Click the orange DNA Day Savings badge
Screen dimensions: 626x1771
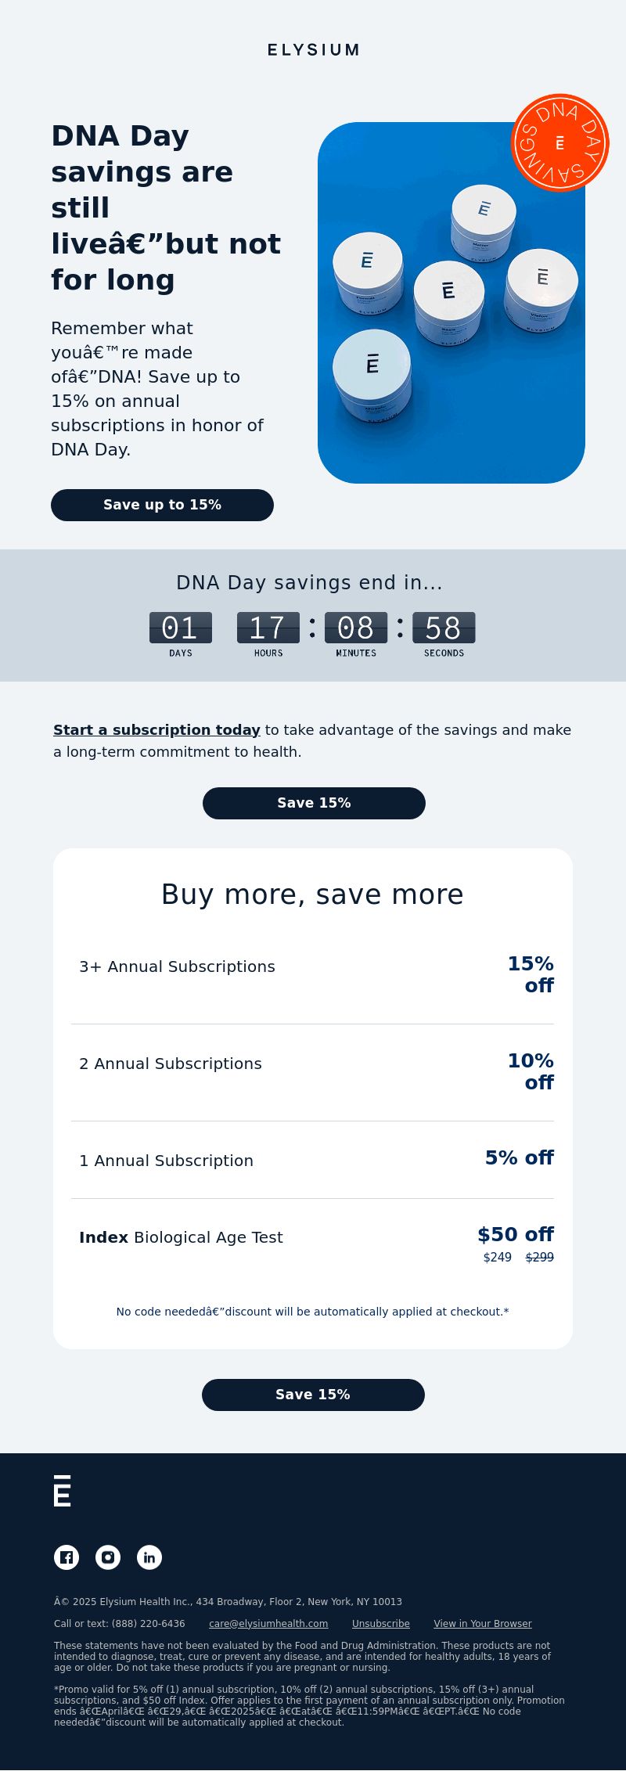(560, 142)
